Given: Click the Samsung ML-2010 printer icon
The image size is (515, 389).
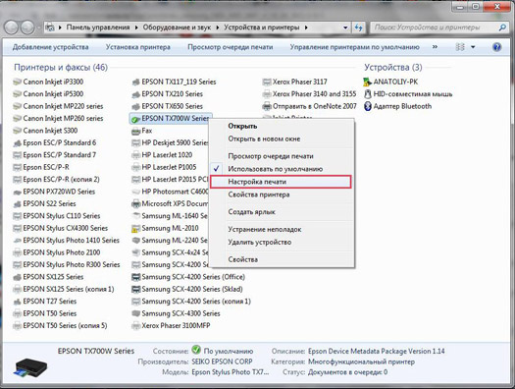Looking at the screenshot, I should (x=135, y=228).
